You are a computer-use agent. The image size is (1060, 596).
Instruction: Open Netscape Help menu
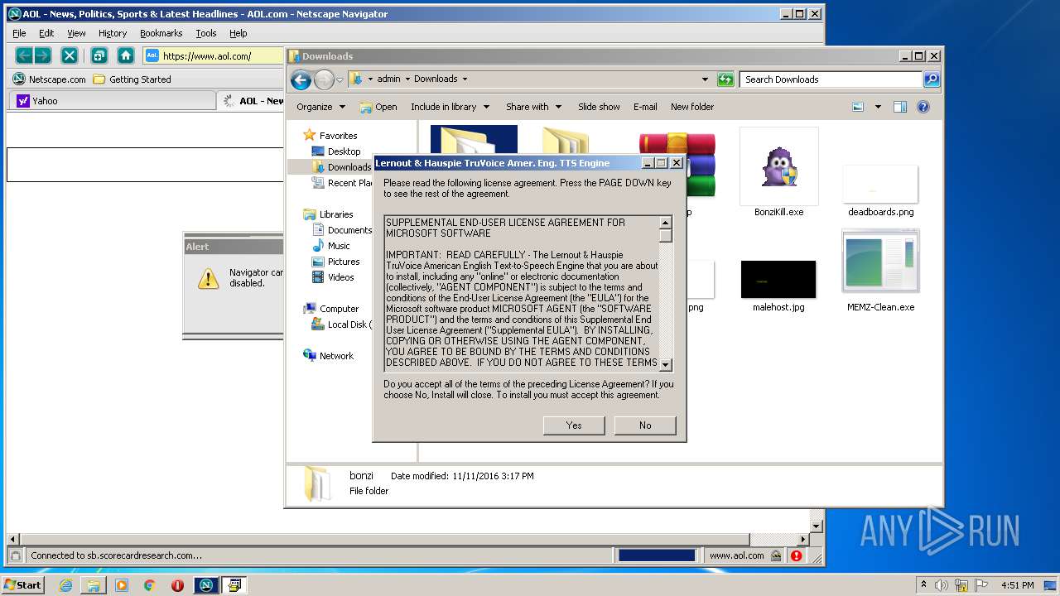(x=238, y=33)
